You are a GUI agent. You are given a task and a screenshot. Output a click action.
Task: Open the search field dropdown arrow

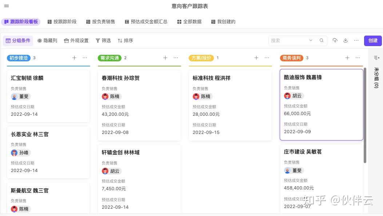(311, 40)
